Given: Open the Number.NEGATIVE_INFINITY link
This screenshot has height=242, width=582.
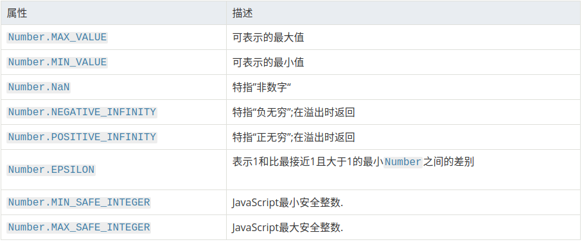Looking at the screenshot, I should pyautogui.click(x=82, y=112).
